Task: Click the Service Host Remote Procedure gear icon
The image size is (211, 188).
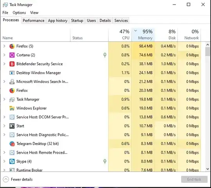Action: click(12, 152)
